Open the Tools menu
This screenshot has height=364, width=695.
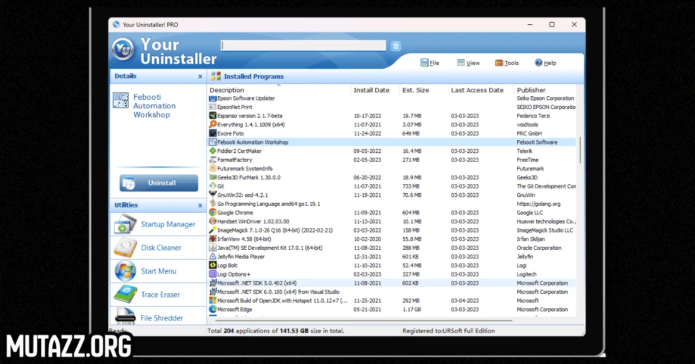coord(507,63)
